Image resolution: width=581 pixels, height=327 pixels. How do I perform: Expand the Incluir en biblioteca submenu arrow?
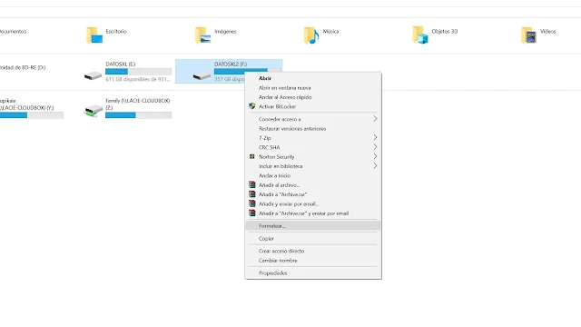(375, 165)
